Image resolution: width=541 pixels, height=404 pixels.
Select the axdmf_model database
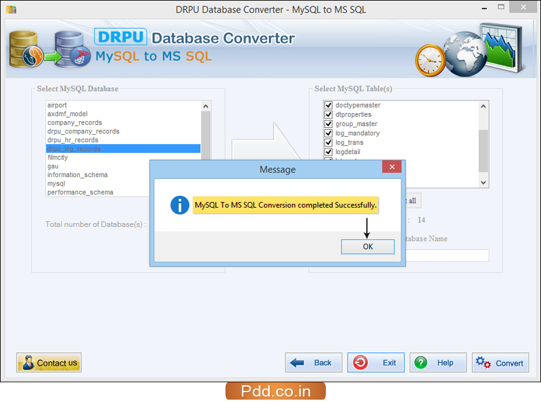click(x=123, y=114)
